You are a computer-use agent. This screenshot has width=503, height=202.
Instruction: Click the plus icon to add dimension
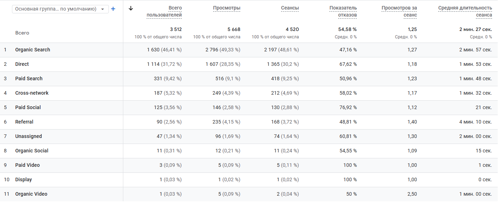pos(113,9)
